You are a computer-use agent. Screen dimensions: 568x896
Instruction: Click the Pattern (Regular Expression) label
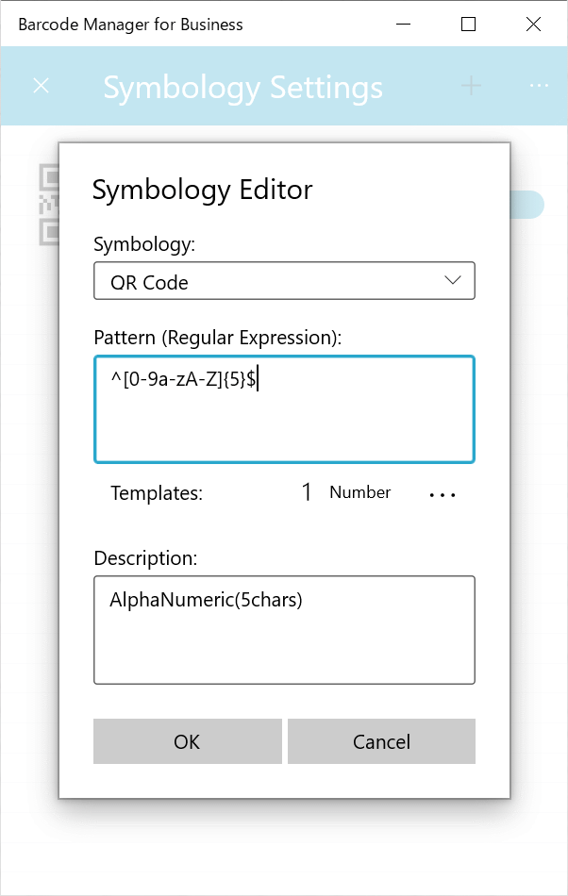pyautogui.click(x=218, y=338)
